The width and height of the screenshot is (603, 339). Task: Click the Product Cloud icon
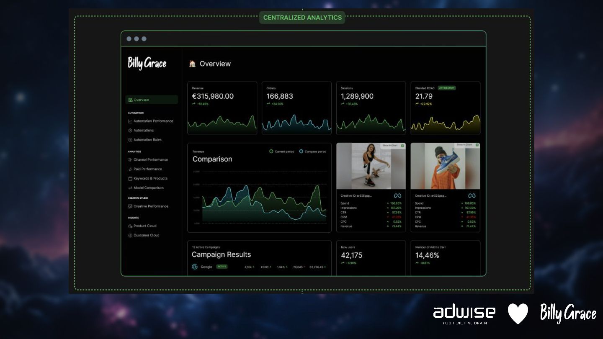(x=130, y=226)
